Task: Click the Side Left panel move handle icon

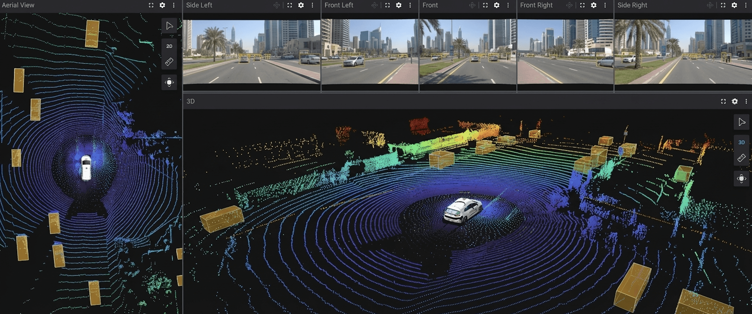Action: tap(276, 5)
